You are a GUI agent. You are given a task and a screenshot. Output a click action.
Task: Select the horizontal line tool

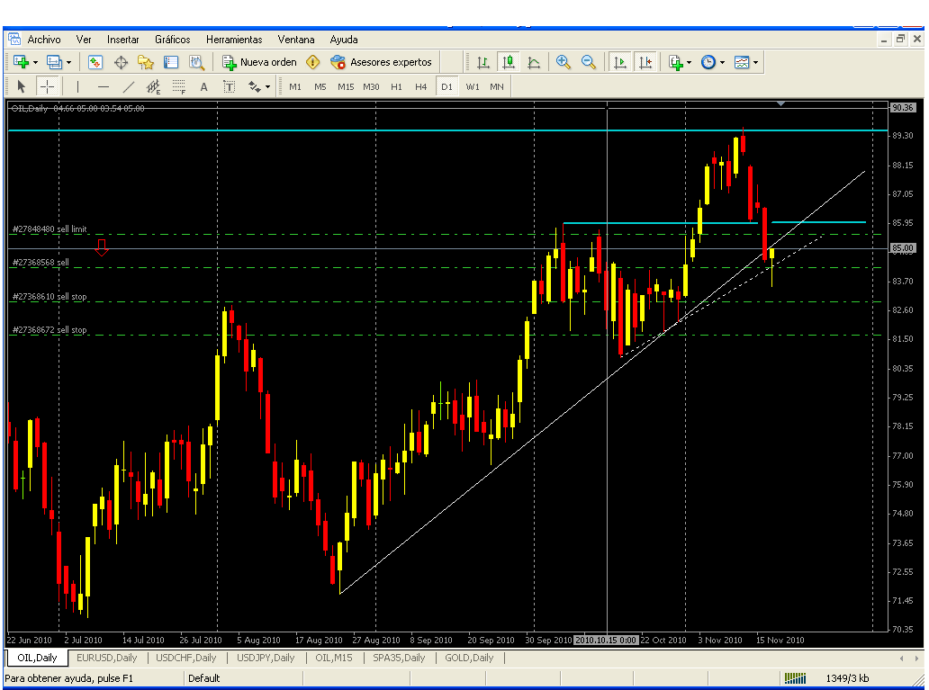pyautogui.click(x=104, y=87)
